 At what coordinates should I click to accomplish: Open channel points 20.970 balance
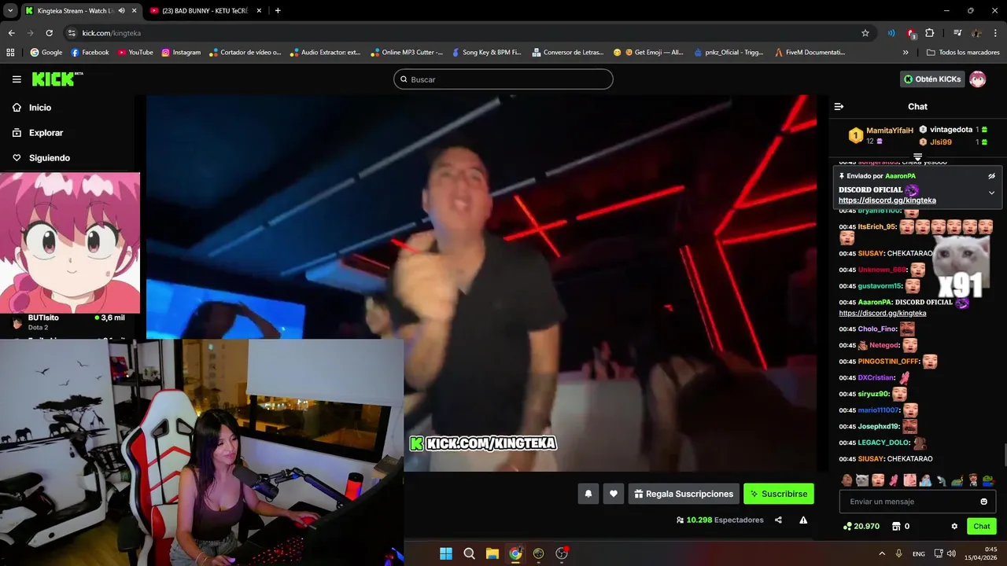click(861, 526)
